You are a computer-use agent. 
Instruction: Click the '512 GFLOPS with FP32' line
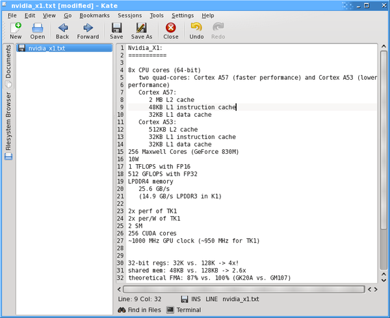coord(162,174)
